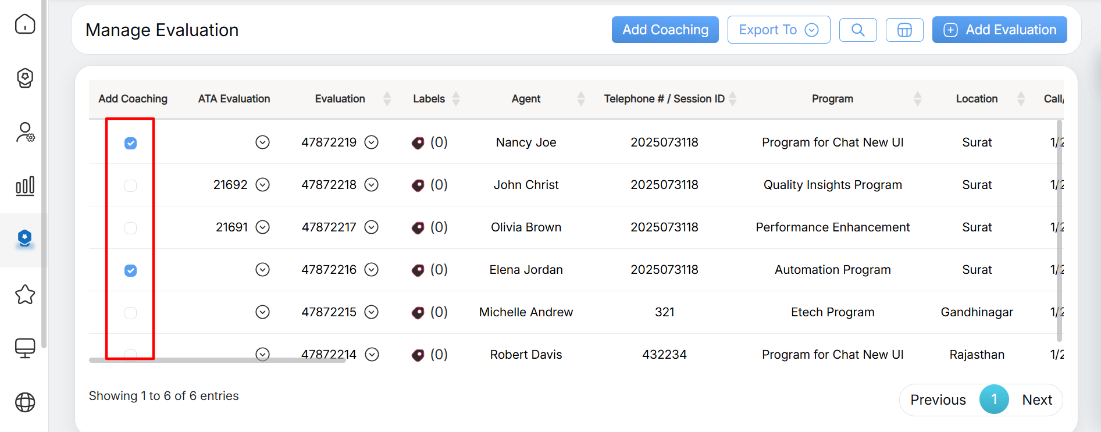This screenshot has height=432, width=1101.
Task: Open the monitor icon in sidebar
Action: [x=25, y=348]
